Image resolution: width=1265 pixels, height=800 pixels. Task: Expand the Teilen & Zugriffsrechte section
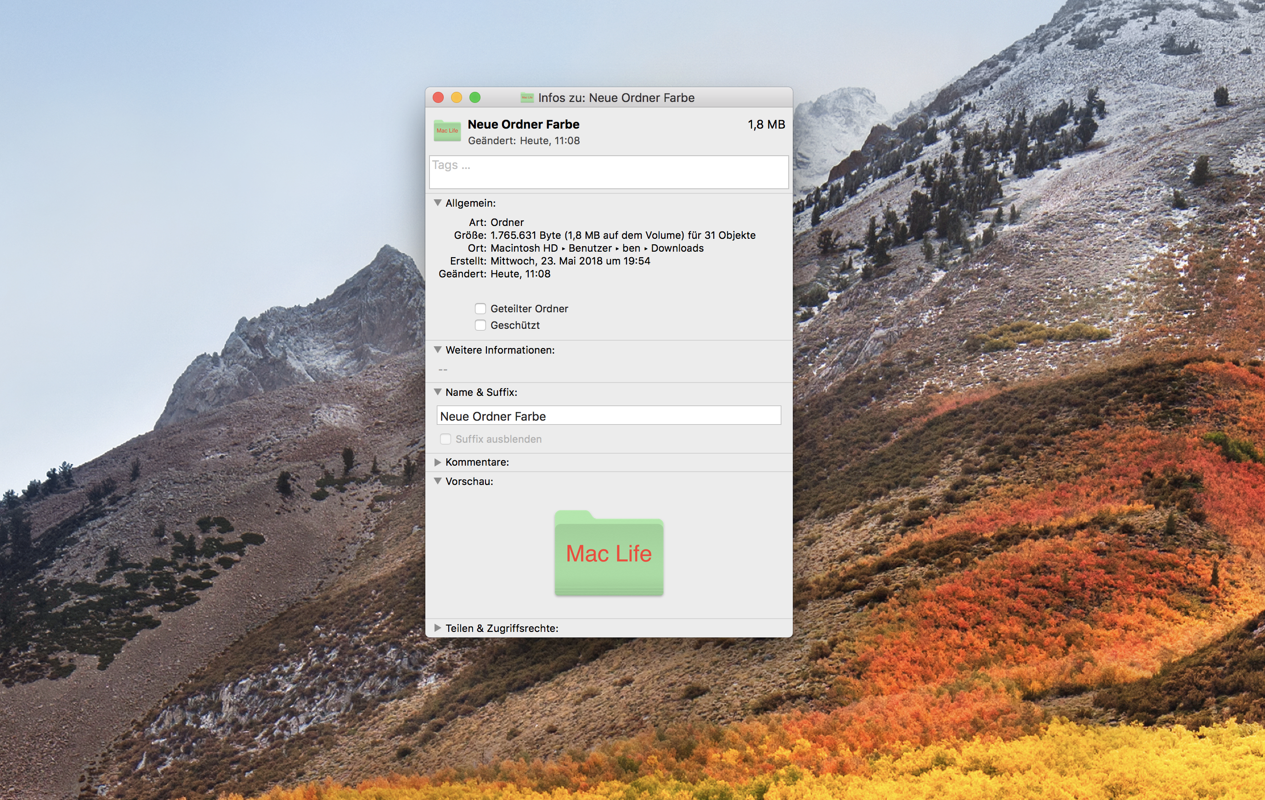(x=438, y=628)
